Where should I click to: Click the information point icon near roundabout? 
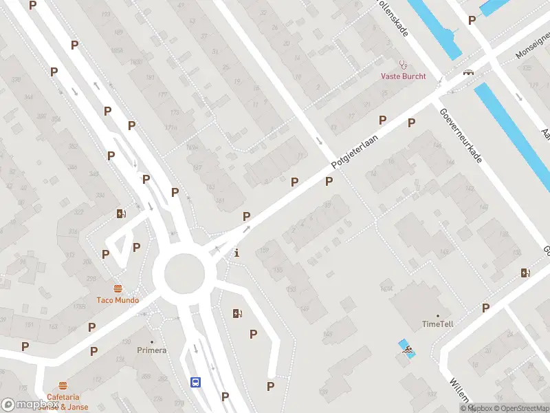pos(236,253)
